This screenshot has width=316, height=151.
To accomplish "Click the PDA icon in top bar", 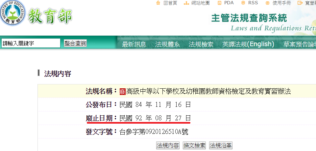I will (219, 3).
